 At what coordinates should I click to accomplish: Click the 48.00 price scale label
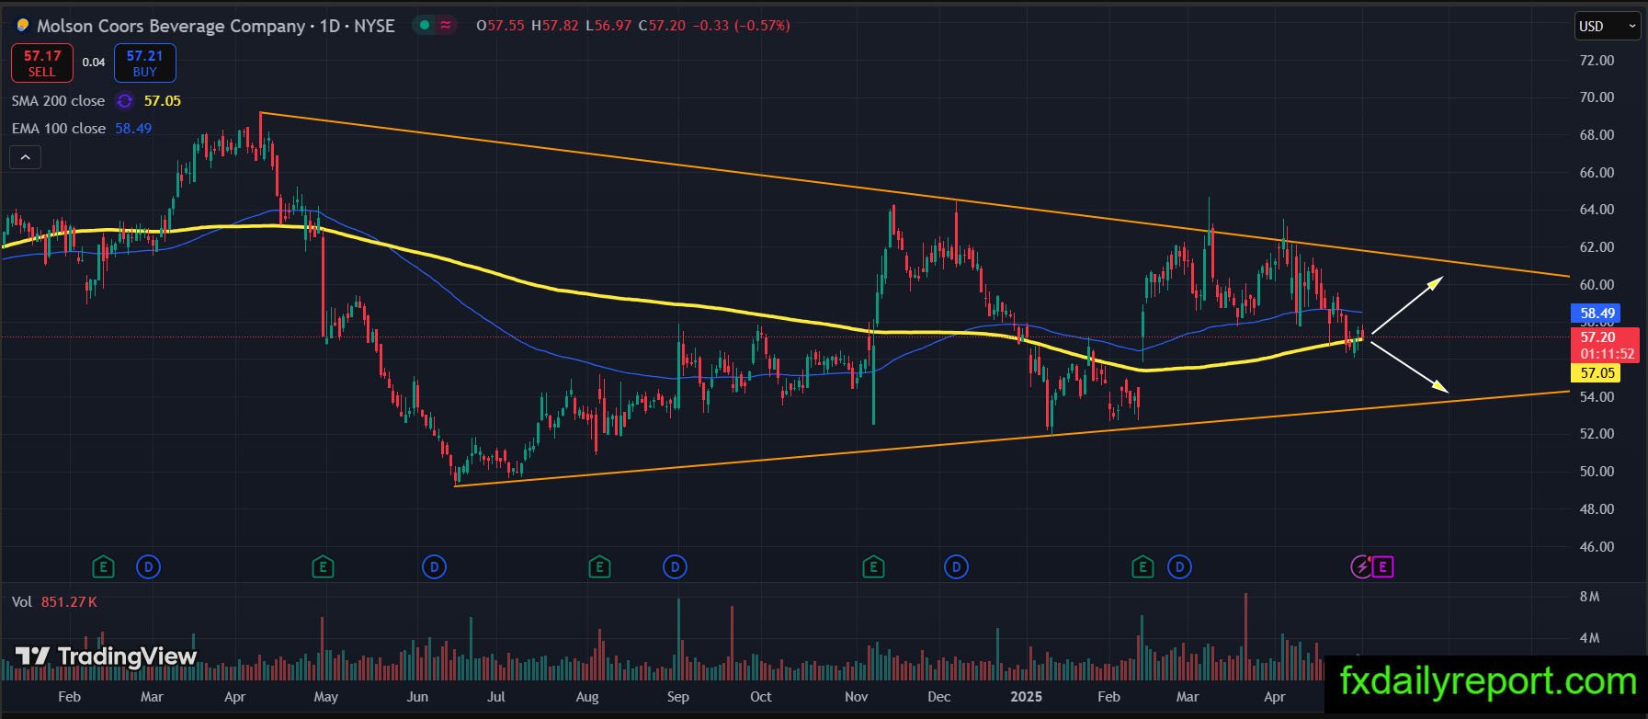(1597, 509)
